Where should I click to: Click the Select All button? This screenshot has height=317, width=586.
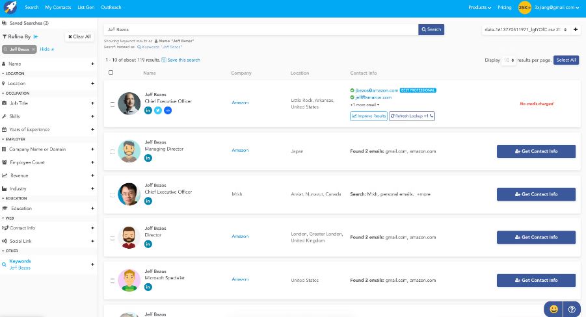tap(566, 60)
